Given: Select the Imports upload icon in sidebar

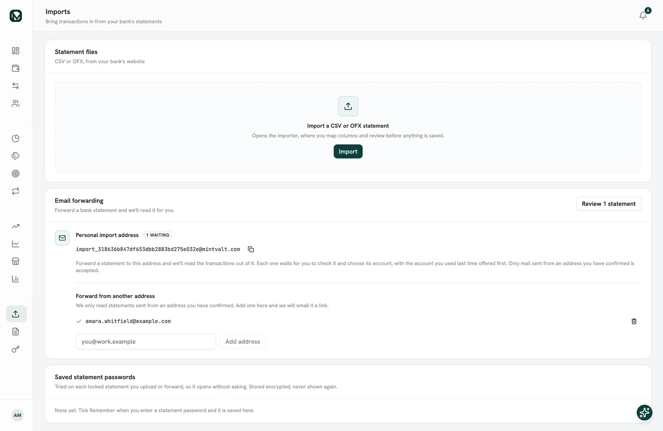Looking at the screenshot, I should click(x=16, y=314).
